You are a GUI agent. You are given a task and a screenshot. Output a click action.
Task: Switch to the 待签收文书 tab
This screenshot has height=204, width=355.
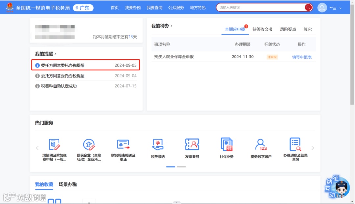263,29
